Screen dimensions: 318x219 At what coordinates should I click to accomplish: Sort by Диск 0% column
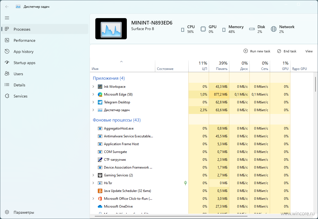[239, 66]
